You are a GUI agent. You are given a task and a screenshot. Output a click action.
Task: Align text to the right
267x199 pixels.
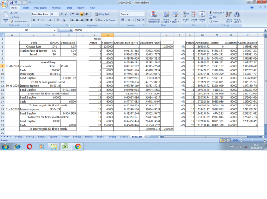pyautogui.click(x=82, y=20)
